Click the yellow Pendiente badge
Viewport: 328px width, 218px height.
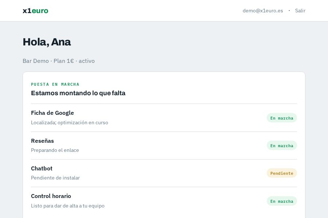[x=282, y=173]
